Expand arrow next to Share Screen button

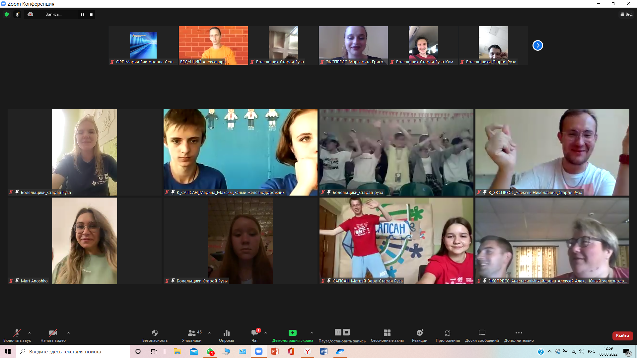click(312, 333)
